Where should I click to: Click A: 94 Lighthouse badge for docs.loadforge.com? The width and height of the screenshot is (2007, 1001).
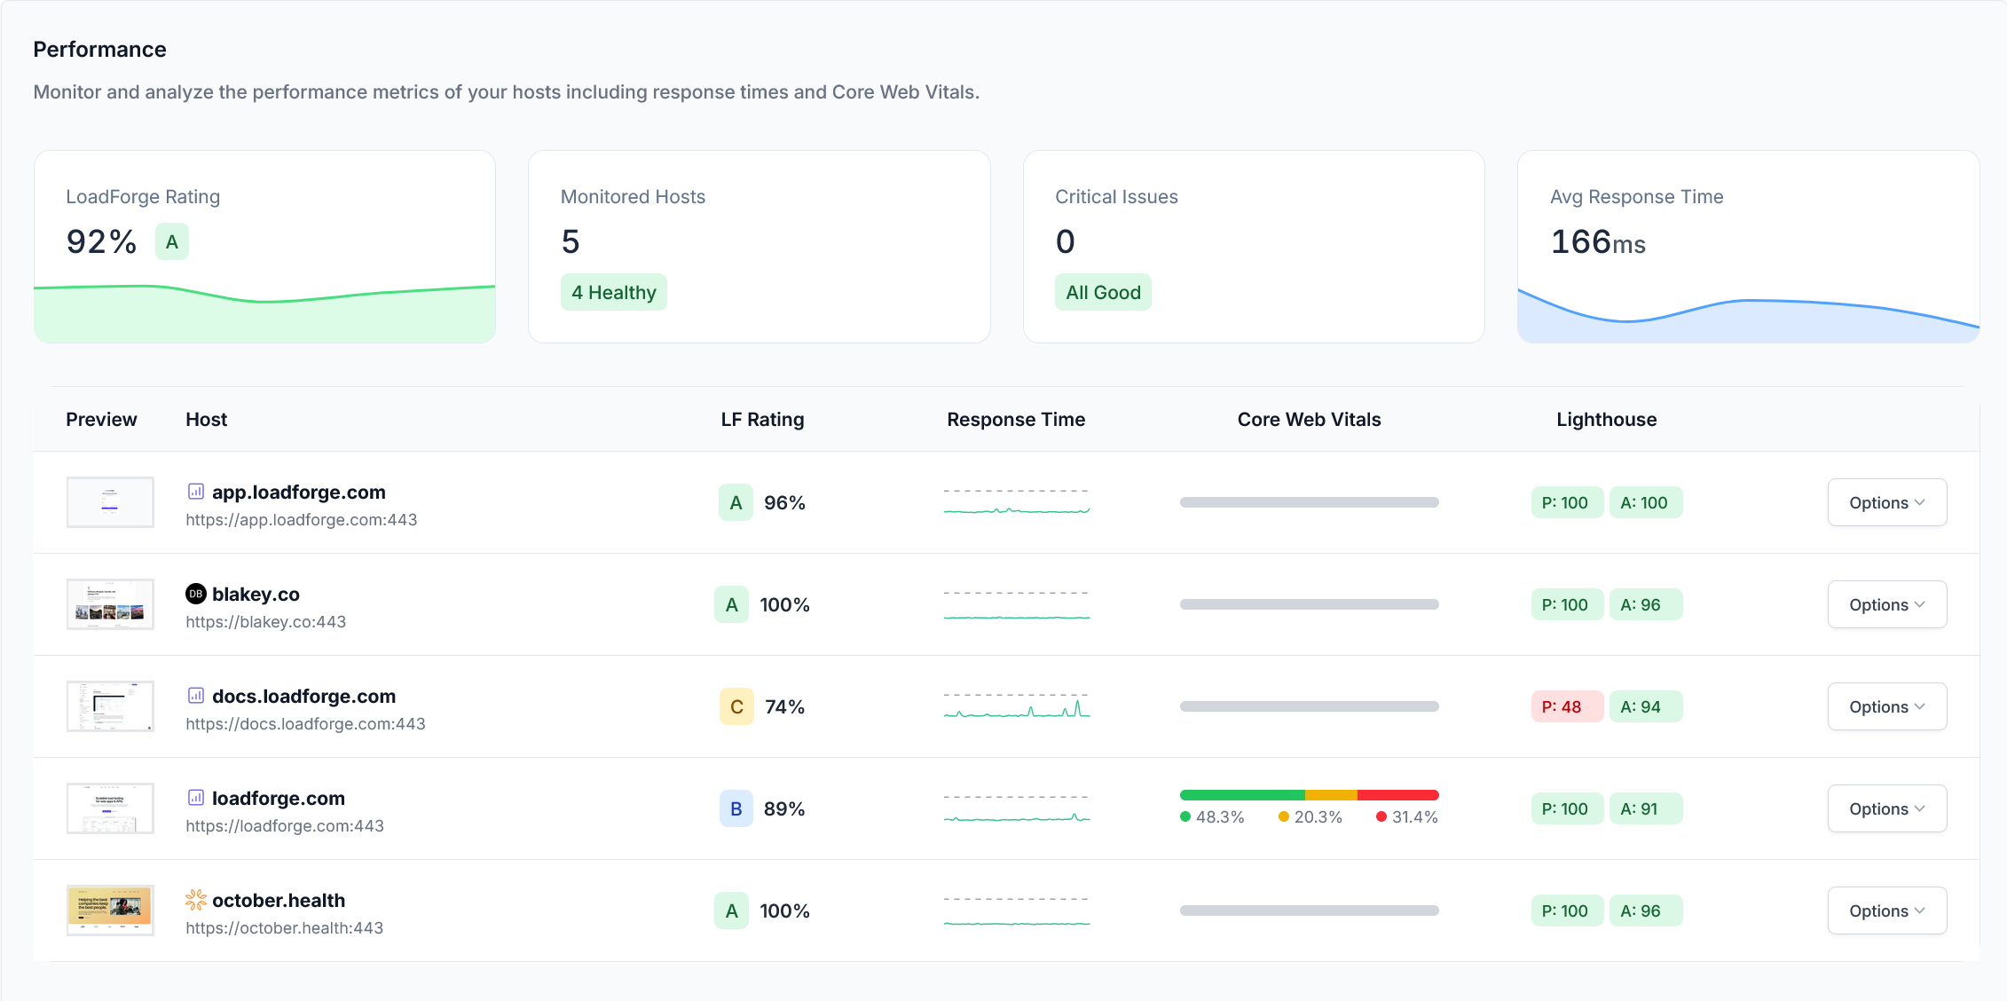click(x=1646, y=706)
